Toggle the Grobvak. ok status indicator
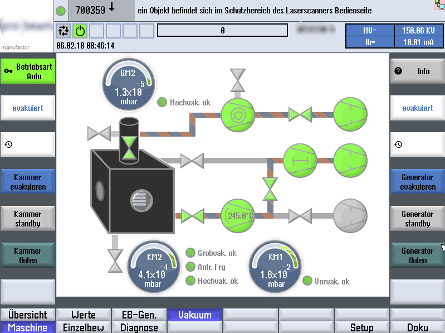This screenshot has height=333, width=445. (190, 253)
